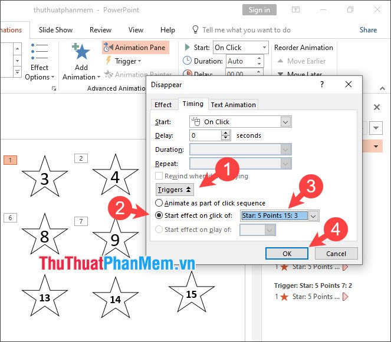Viewport: 391px width, 342px height.
Task: Open the animation pane header dropdown
Action: [376, 128]
